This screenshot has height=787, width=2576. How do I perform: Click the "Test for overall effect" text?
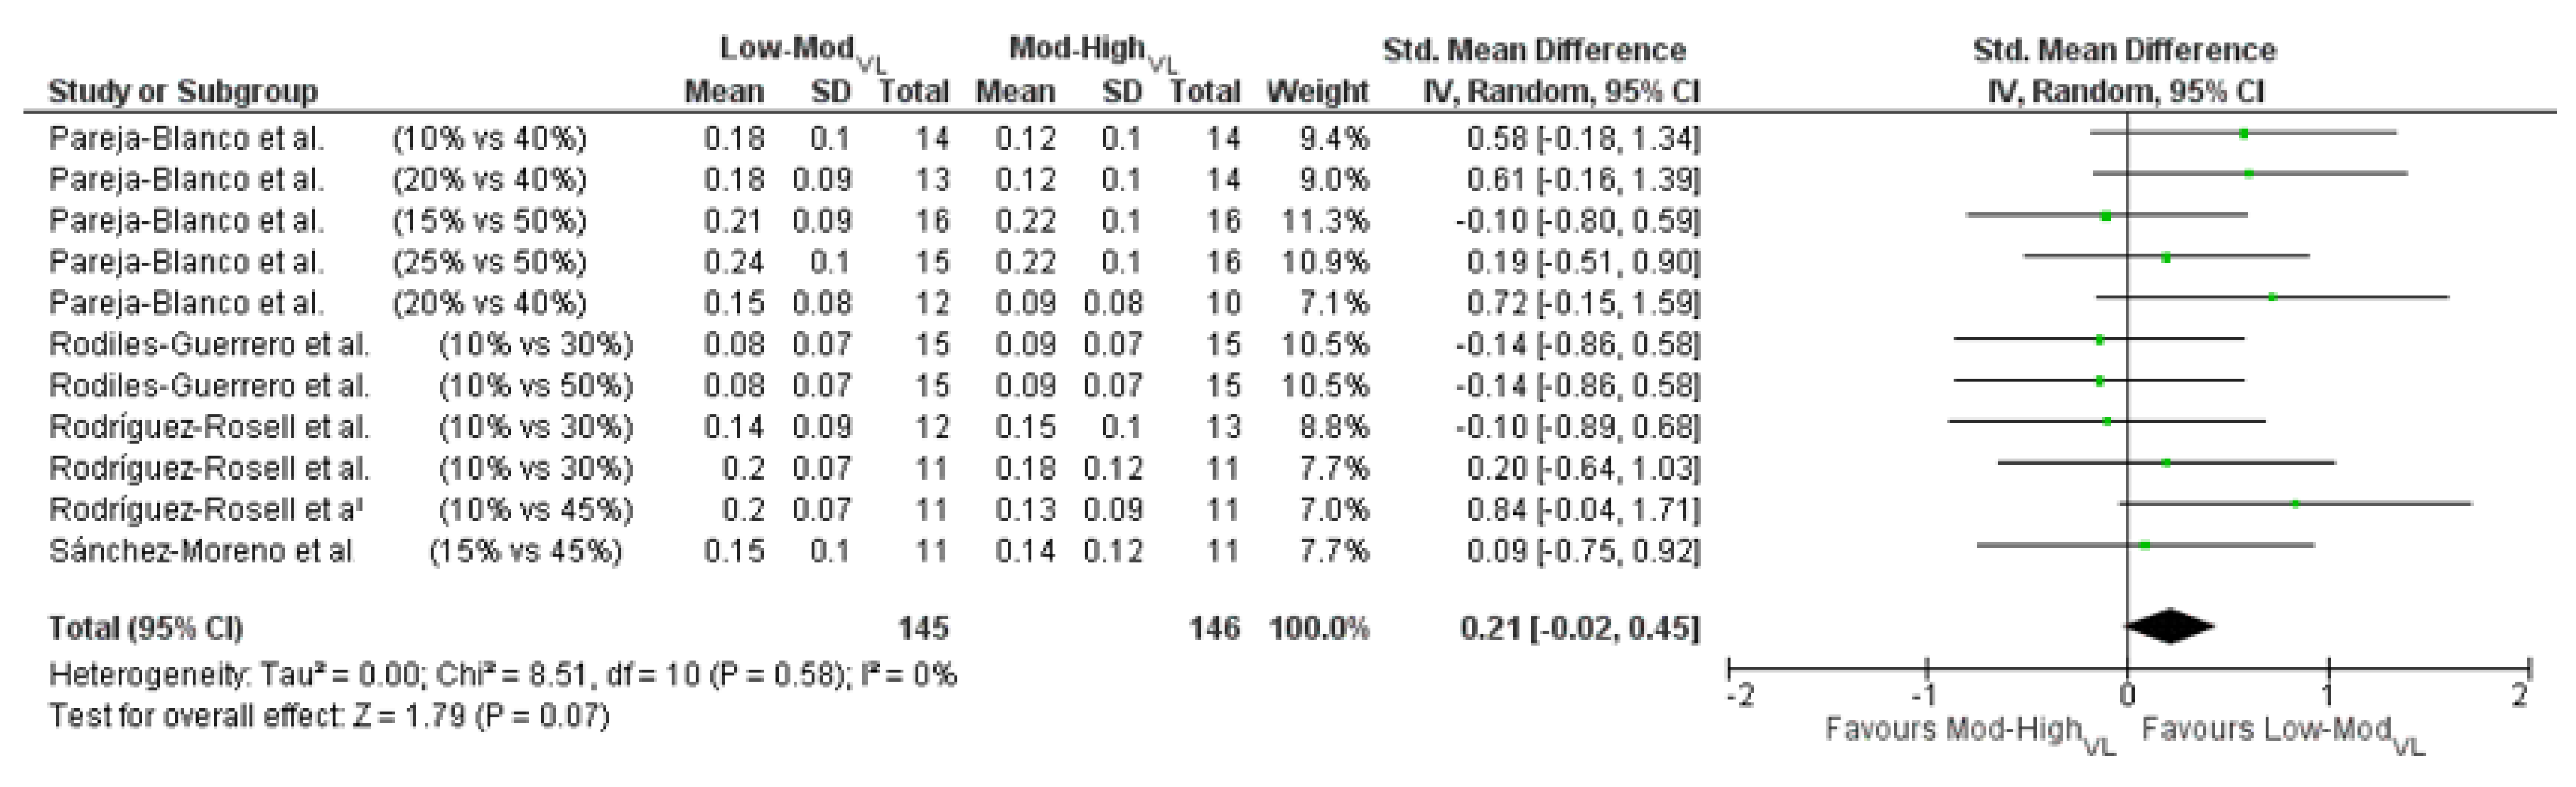click(329, 716)
